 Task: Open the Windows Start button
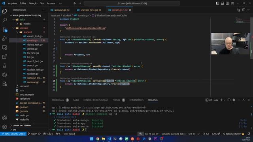92,139
